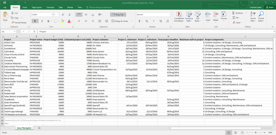Increase decimal places icon
276x135 pixels.
pos(161,21)
